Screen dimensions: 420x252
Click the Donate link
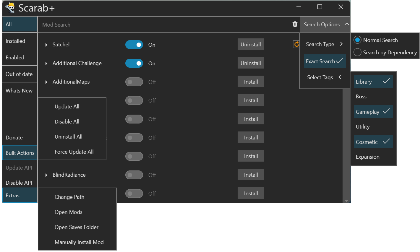(14, 137)
